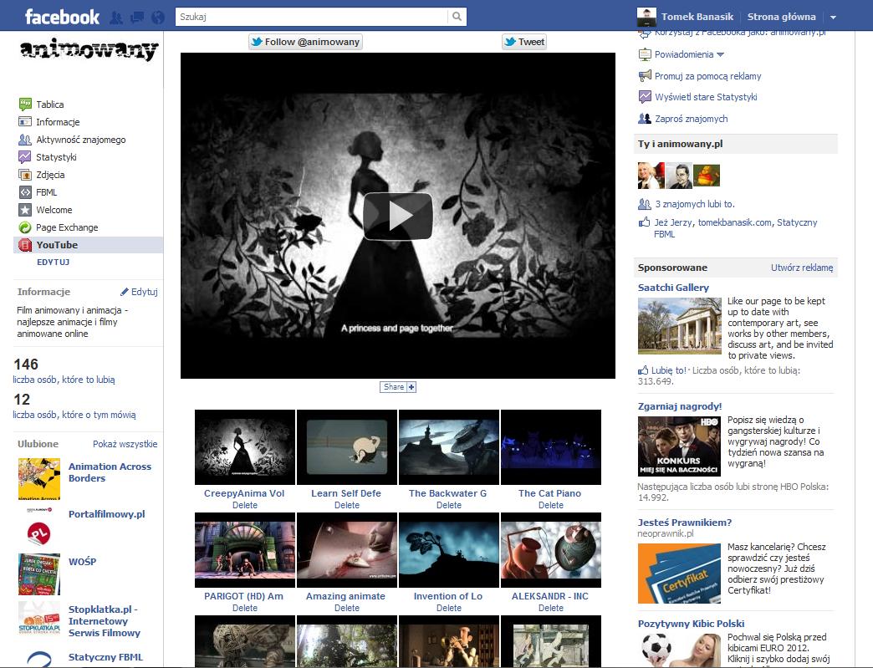Select YouTube tab in sidebar
The width and height of the screenshot is (873, 668).
click(x=88, y=245)
